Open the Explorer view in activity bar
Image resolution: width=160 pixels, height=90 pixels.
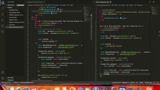pos(3,3)
